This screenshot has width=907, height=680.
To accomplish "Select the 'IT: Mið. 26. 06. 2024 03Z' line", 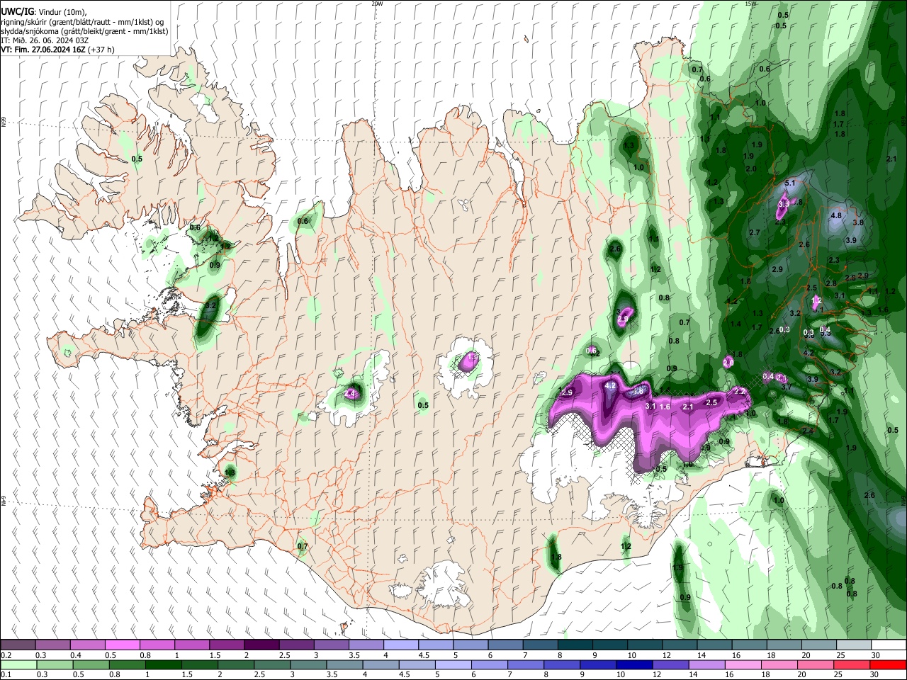I will click(x=45, y=40).
